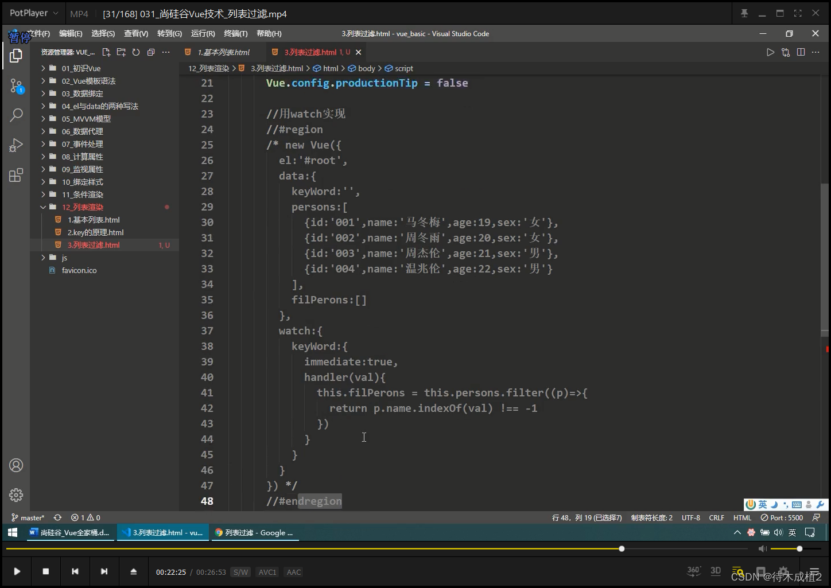The height and width of the screenshot is (588, 831).
Task: Open editor more actions ellipsis
Action: (816, 52)
